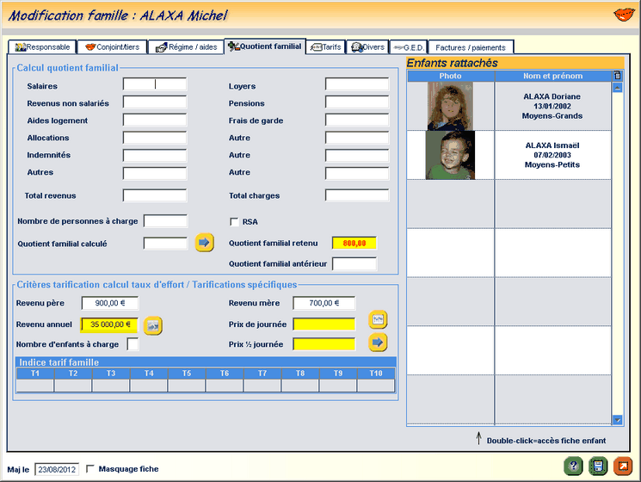Go to the Factures / paiements tab
Image resolution: width=641 pixels, height=482 pixels.
(472, 46)
